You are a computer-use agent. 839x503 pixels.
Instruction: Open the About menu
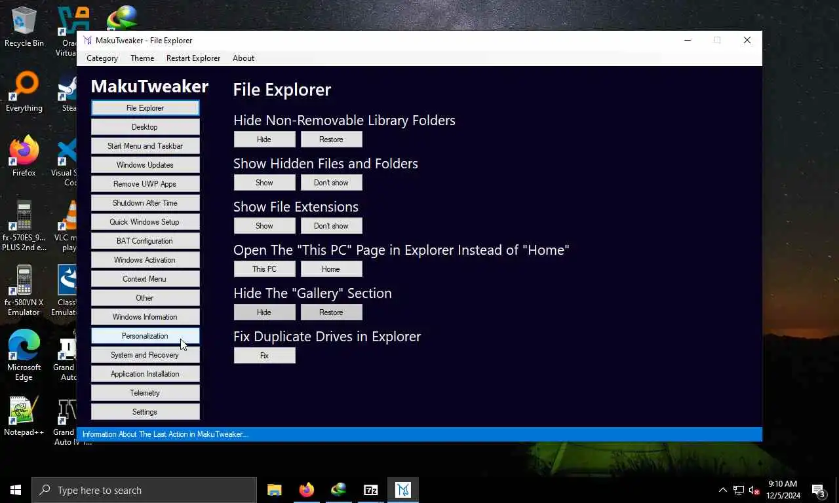click(x=243, y=58)
